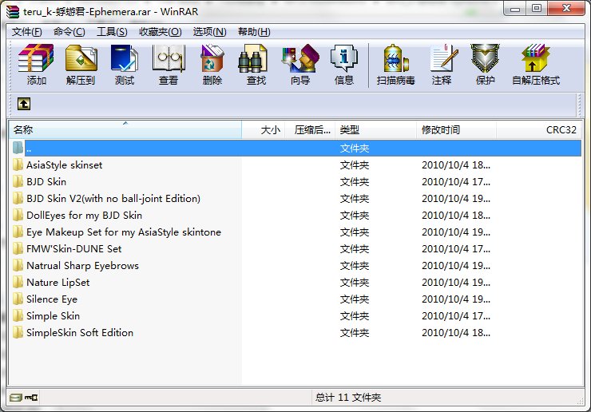Select 'BJD Skin V2(with no ball-joint Edition)' folder name
591x412 pixels.
(x=113, y=198)
